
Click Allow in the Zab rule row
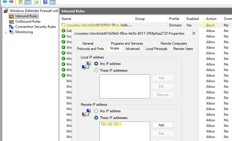(x=211, y=31)
